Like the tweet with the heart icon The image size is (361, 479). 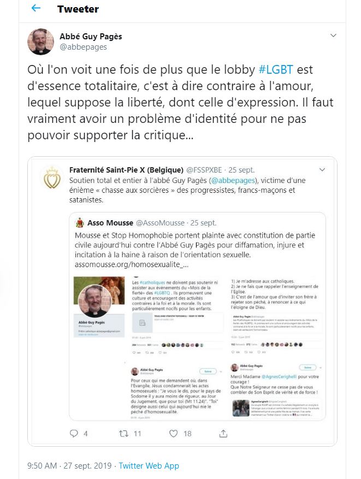tap(174, 433)
